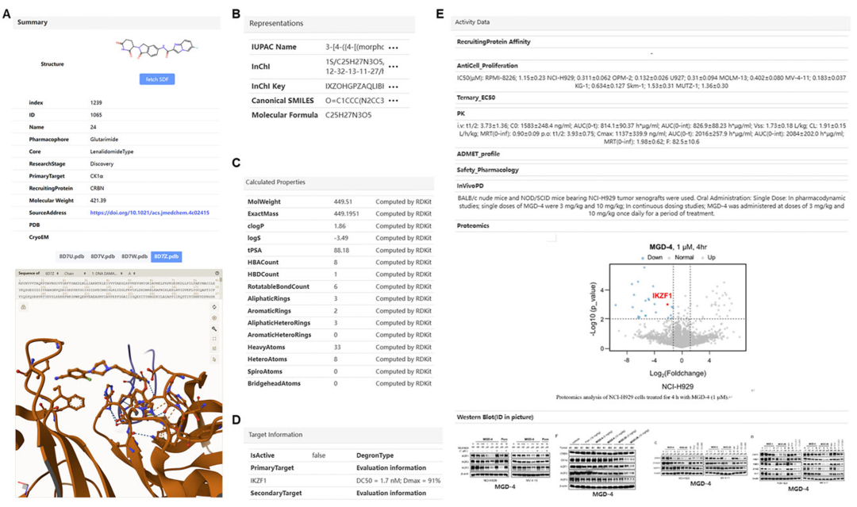Click the second MGD-4 western blot image
The image size is (857, 507).
point(602,461)
